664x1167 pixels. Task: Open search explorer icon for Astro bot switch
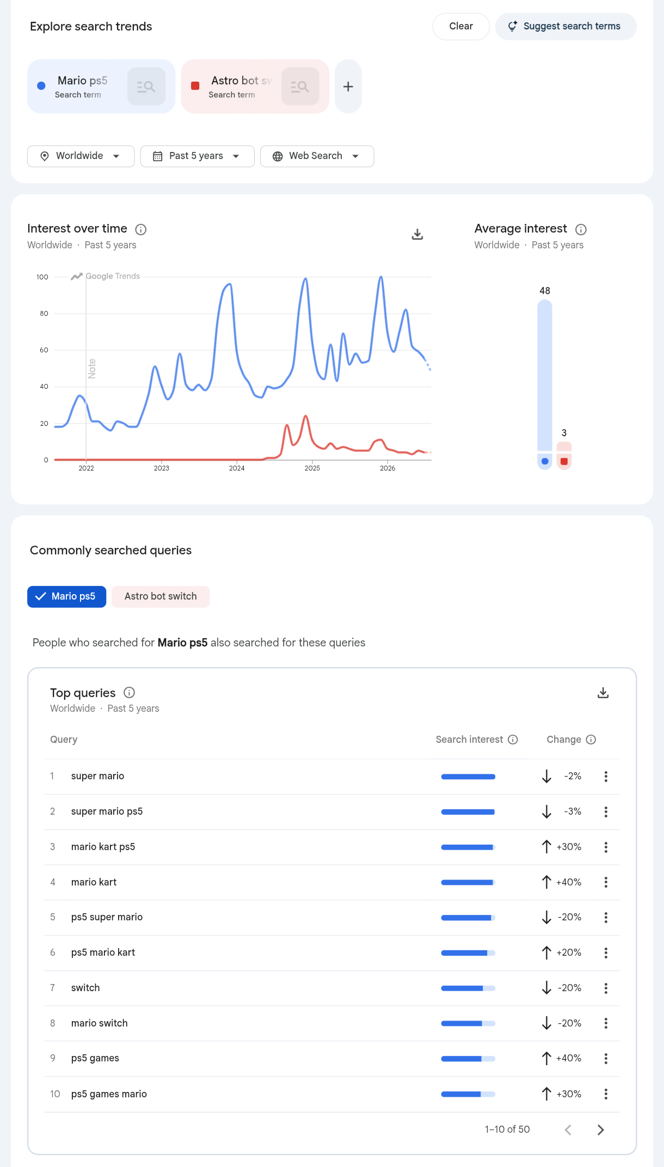[x=300, y=87]
